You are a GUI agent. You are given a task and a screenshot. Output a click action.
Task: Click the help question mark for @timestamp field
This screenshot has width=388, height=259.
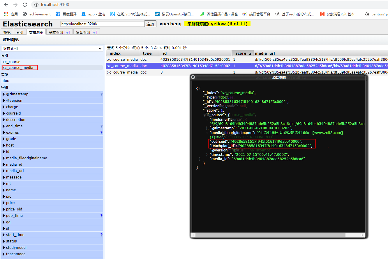pos(101,94)
